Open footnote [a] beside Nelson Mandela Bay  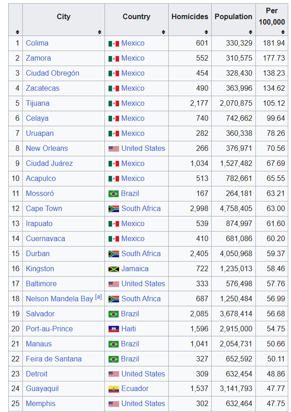tap(99, 297)
